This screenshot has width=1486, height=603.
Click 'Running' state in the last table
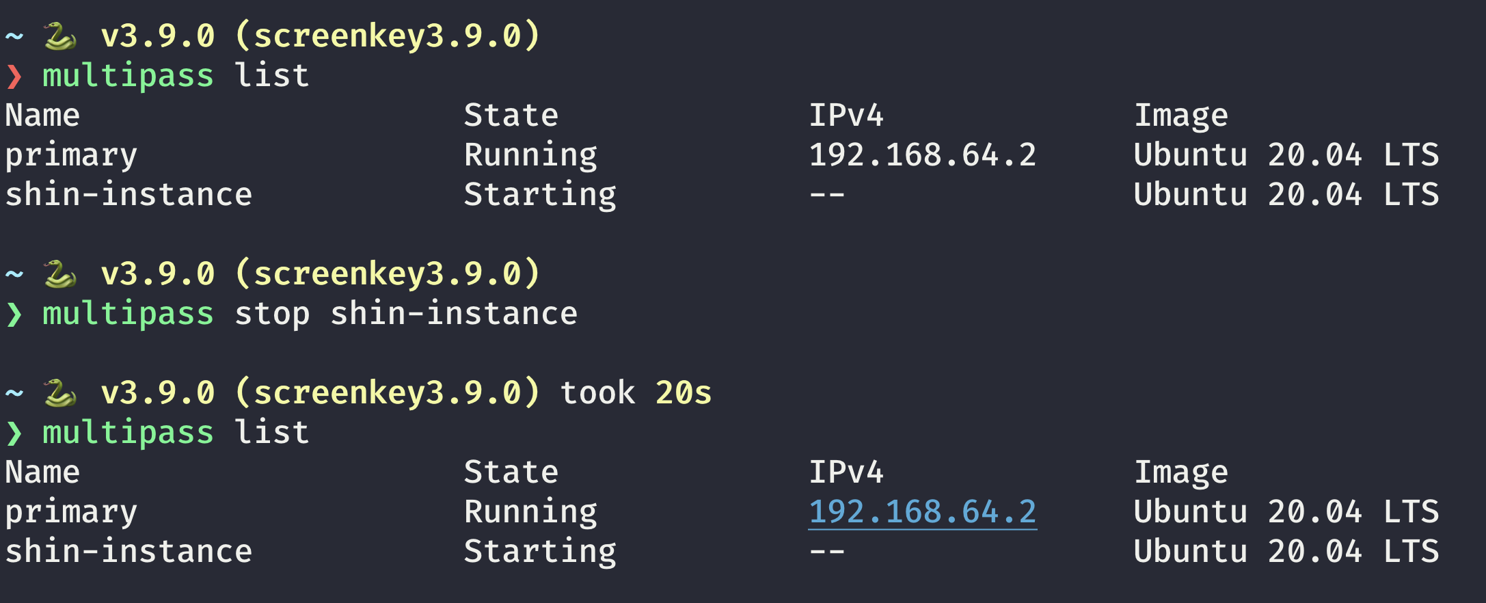pyautogui.click(x=530, y=512)
